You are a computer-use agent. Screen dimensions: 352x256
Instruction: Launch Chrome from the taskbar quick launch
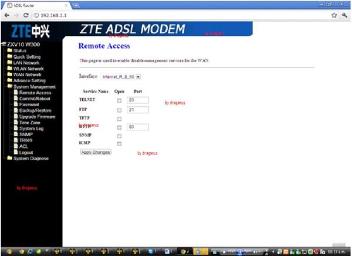click(x=22, y=251)
